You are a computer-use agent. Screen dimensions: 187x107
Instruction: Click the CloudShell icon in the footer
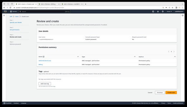[4, 103]
